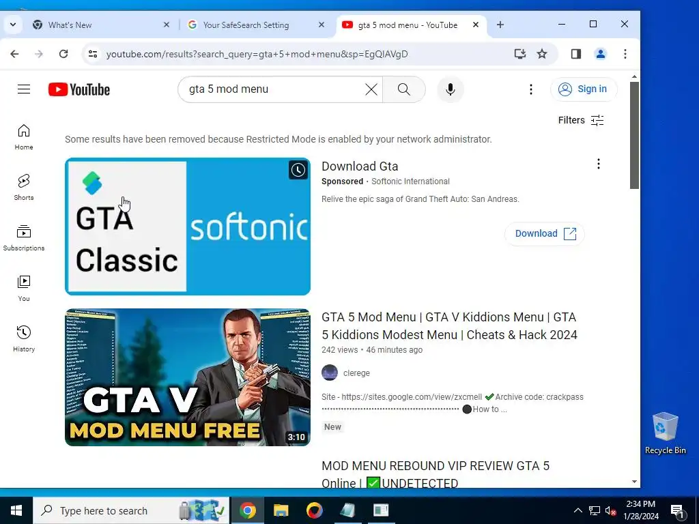Expand the tab search dropdown
699x524 pixels.
click(12, 25)
